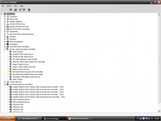The height and width of the screenshot is (121, 161).
Task: Select Dazzle DVC90 Video Device entry
Action: point(23,57)
